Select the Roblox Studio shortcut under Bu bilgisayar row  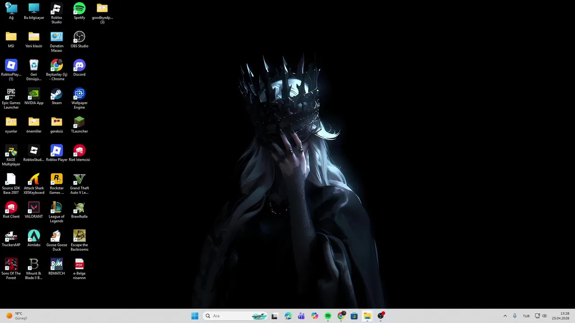coord(57,13)
